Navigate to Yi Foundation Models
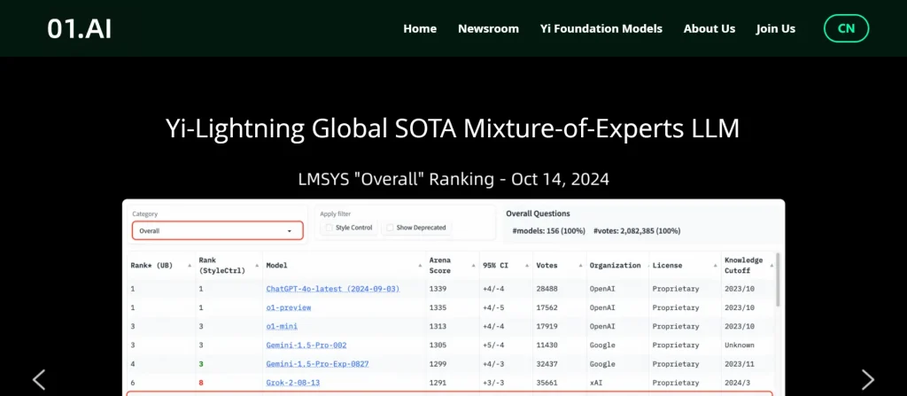This screenshot has width=907, height=396. [x=601, y=28]
